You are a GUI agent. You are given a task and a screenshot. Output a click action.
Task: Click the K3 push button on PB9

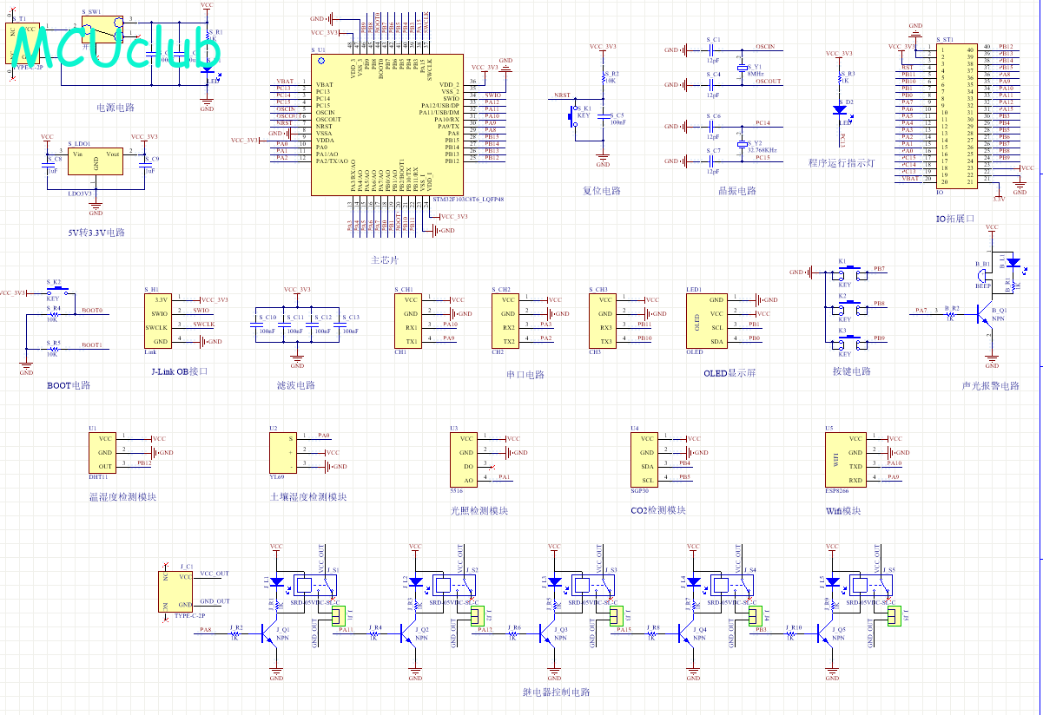[851, 342]
